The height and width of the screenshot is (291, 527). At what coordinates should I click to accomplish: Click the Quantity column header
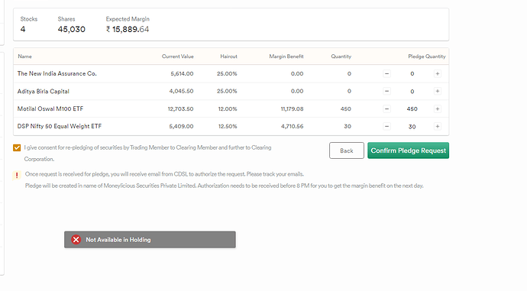click(x=341, y=57)
